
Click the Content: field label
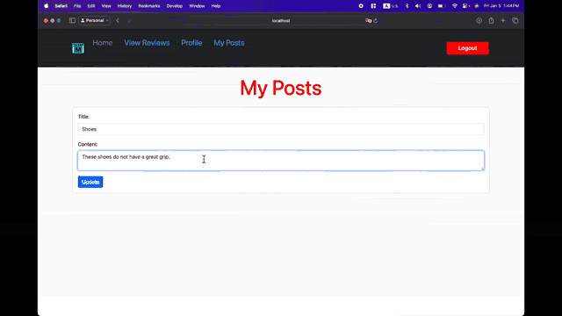point(88,144)
